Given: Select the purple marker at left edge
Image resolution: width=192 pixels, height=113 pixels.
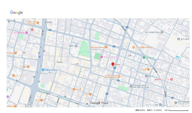Looking at the screenshot, I should 8,97.
